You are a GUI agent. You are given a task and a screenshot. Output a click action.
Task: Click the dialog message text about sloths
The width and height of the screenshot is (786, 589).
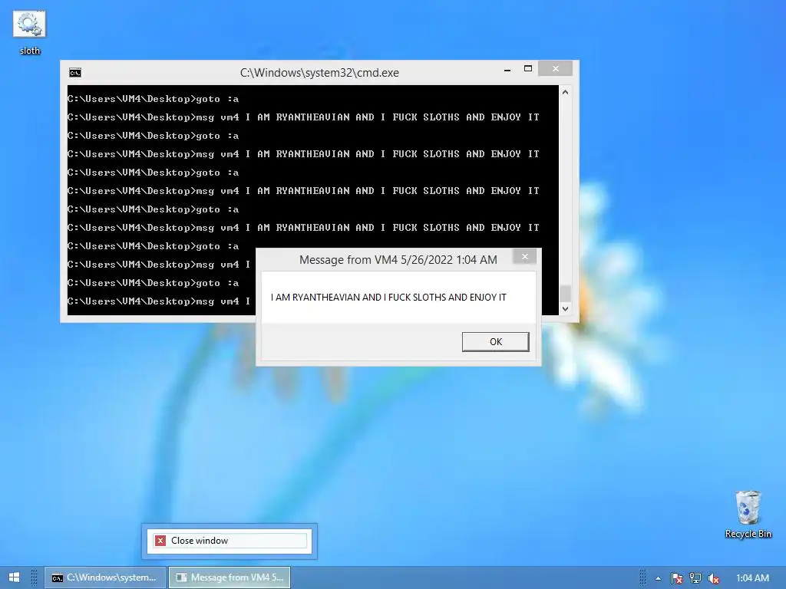pyautogui.click(x=388, y=297)
